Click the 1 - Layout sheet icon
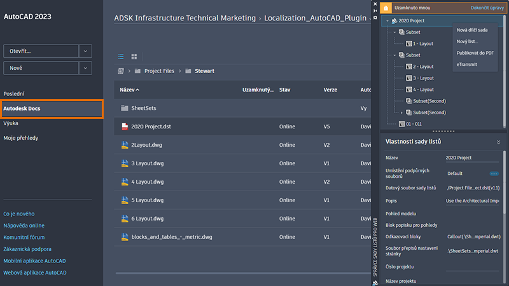 tap(408, 44)
